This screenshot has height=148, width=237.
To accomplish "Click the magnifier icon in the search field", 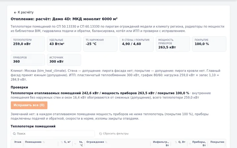I will [14, 134].
